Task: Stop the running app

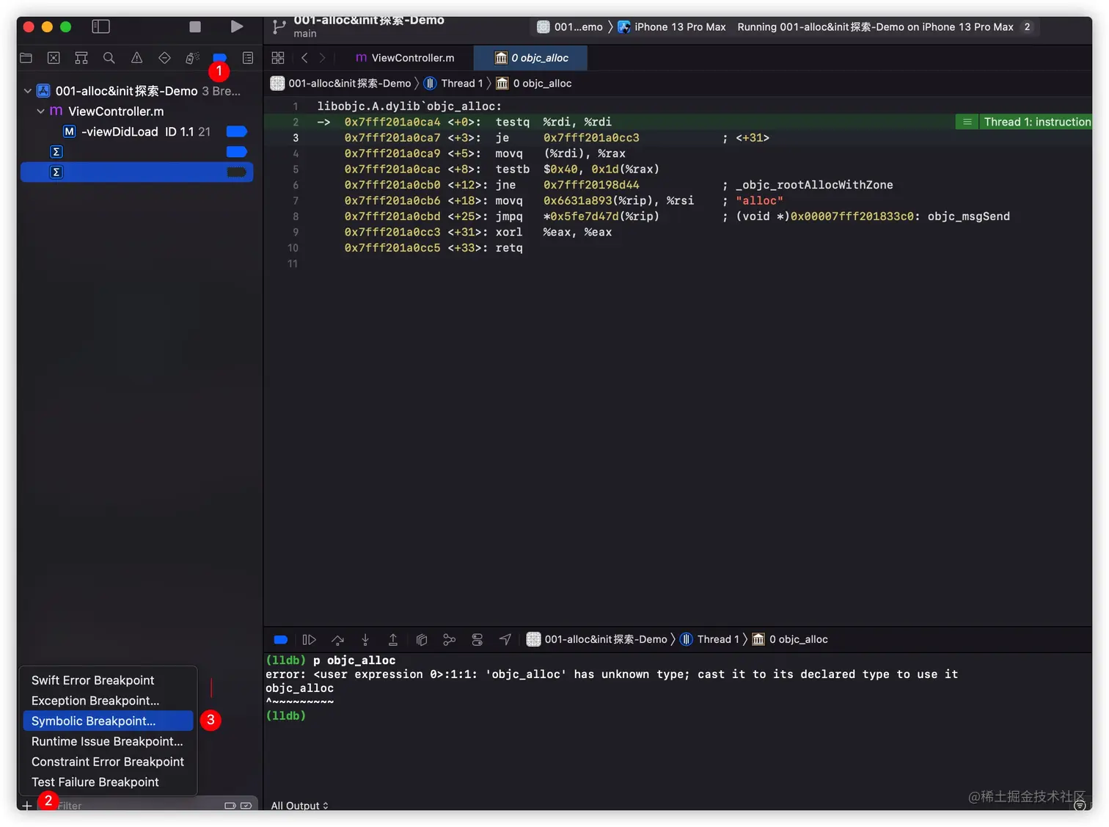Action: [x=195, y=26]
